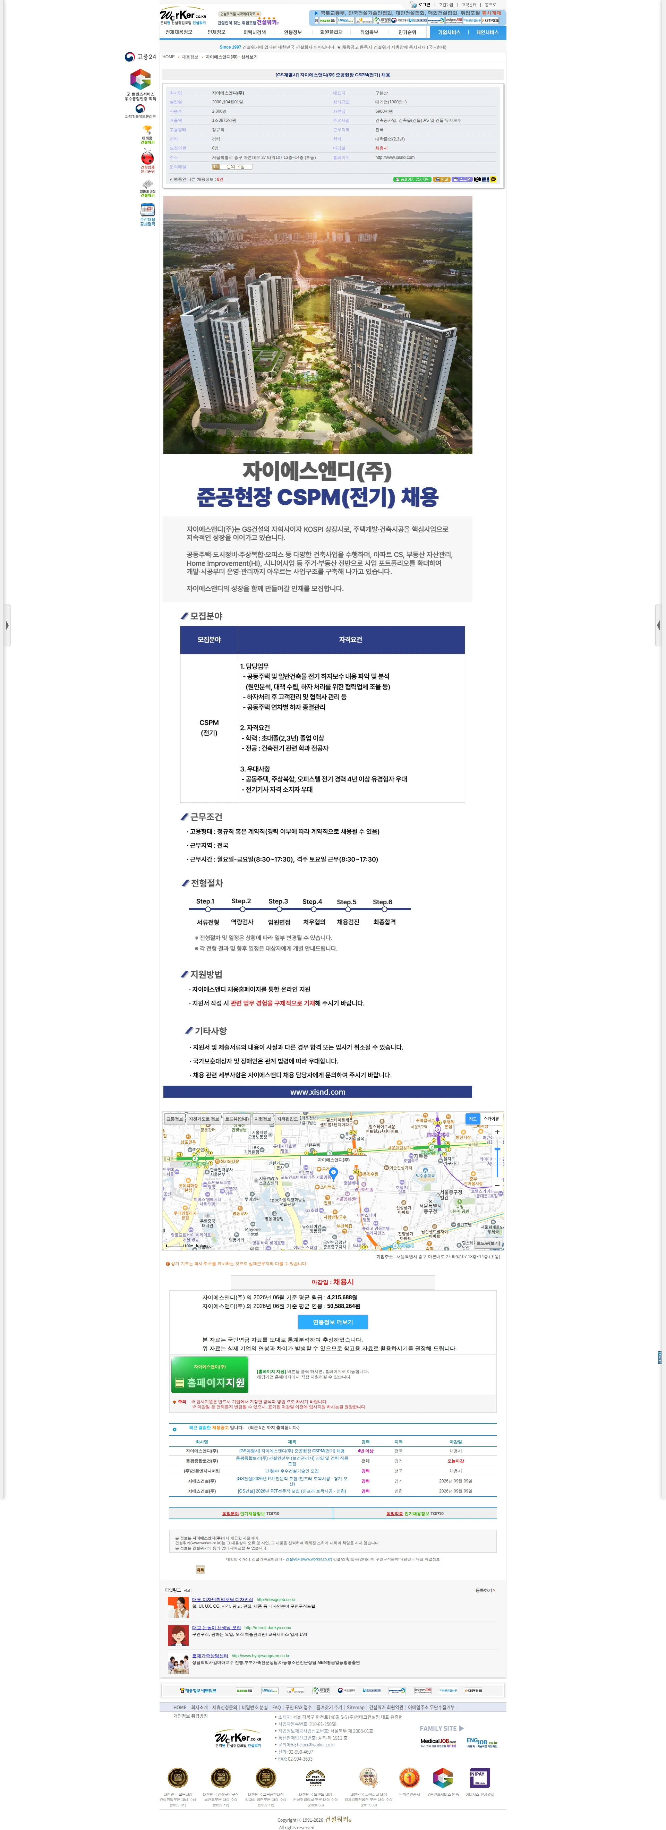Click the 스크랩 scrap button
The height and width of the screenshot is (1830, 666).
pos(462,179)
